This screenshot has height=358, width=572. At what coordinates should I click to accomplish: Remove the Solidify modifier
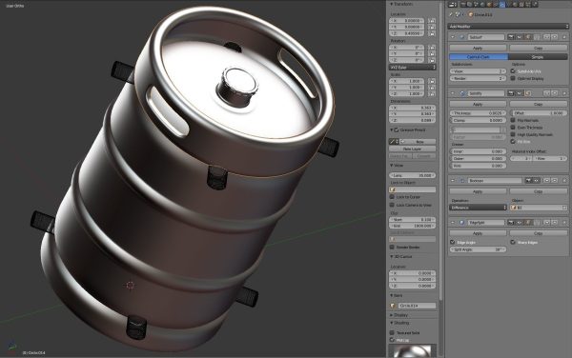tap(564, 93)
